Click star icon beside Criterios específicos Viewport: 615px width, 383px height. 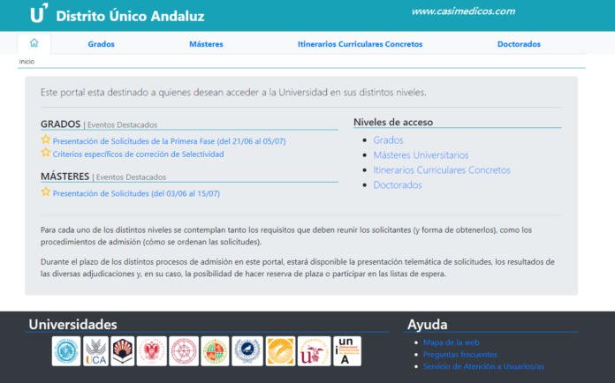pyautogui.click(x=46, y=154)
